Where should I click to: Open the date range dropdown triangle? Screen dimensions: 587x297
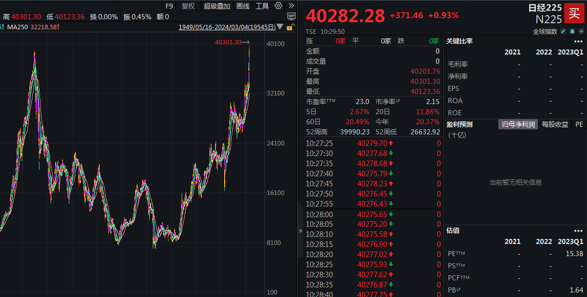coord(280,27)
